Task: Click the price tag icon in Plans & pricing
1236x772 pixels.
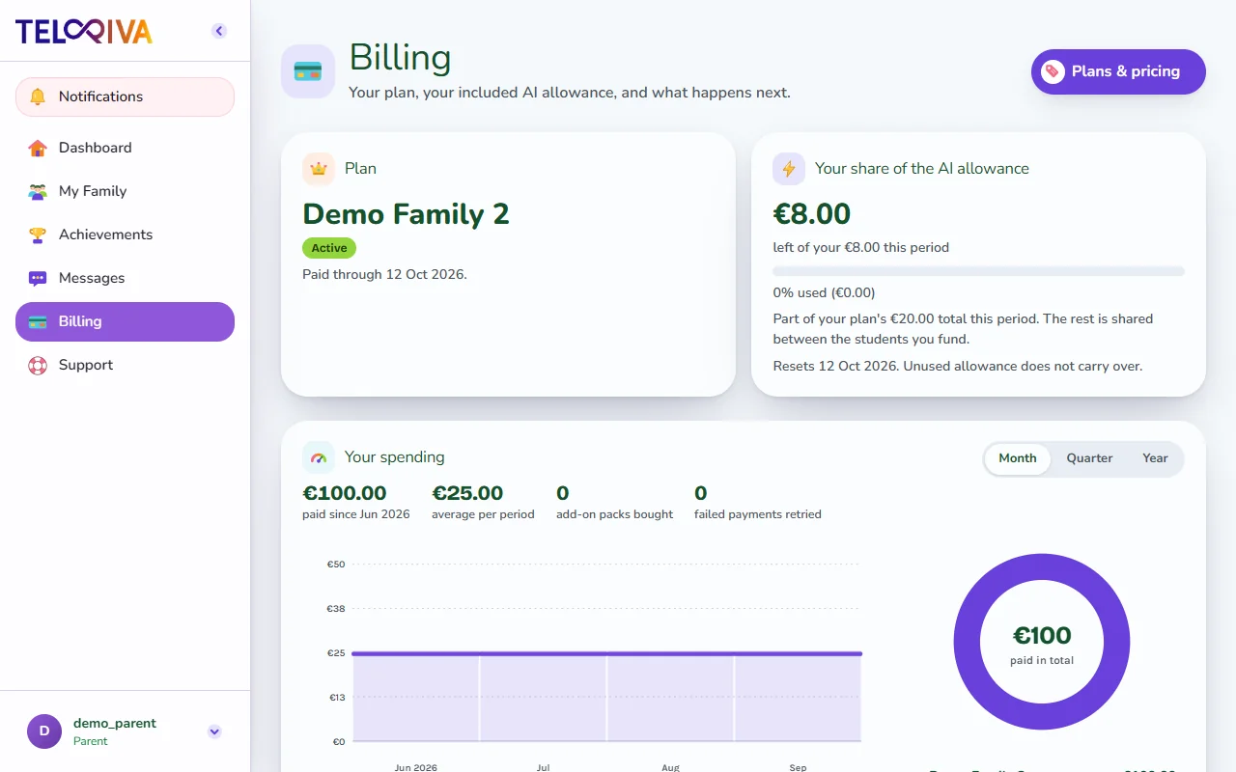Action: coord(1053,71)
